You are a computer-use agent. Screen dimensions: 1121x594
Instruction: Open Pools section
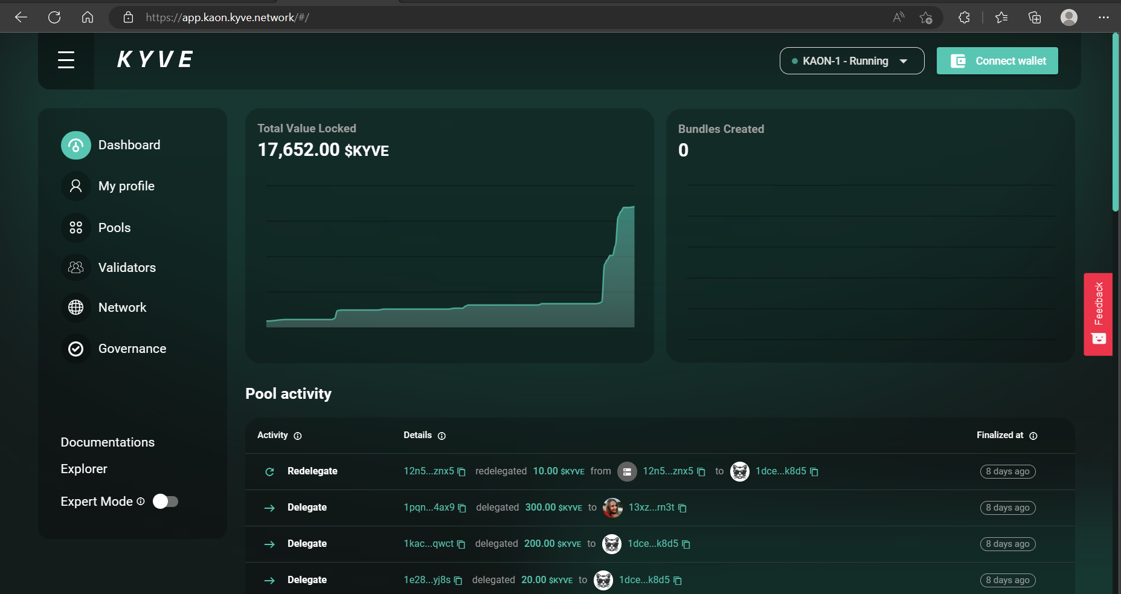(114, 228)
